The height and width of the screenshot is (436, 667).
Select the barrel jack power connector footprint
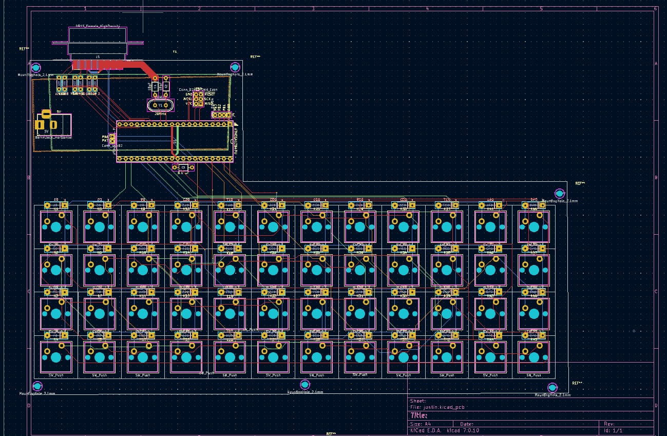point(53,125)
